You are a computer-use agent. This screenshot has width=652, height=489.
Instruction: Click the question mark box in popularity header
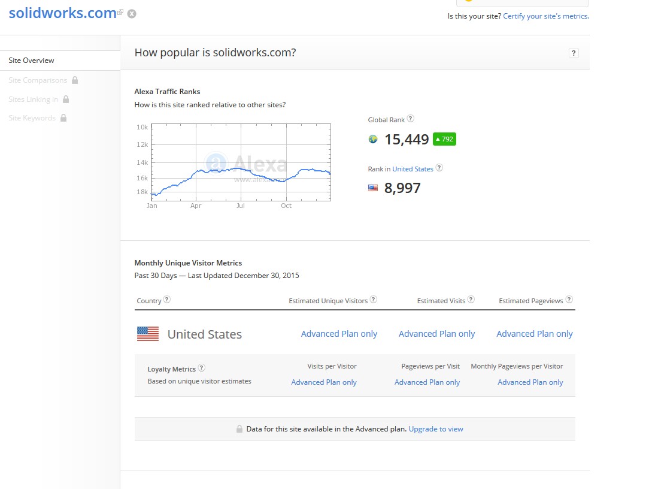point(574,53)
